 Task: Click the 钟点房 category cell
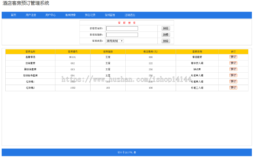click(x=197, y=69)
